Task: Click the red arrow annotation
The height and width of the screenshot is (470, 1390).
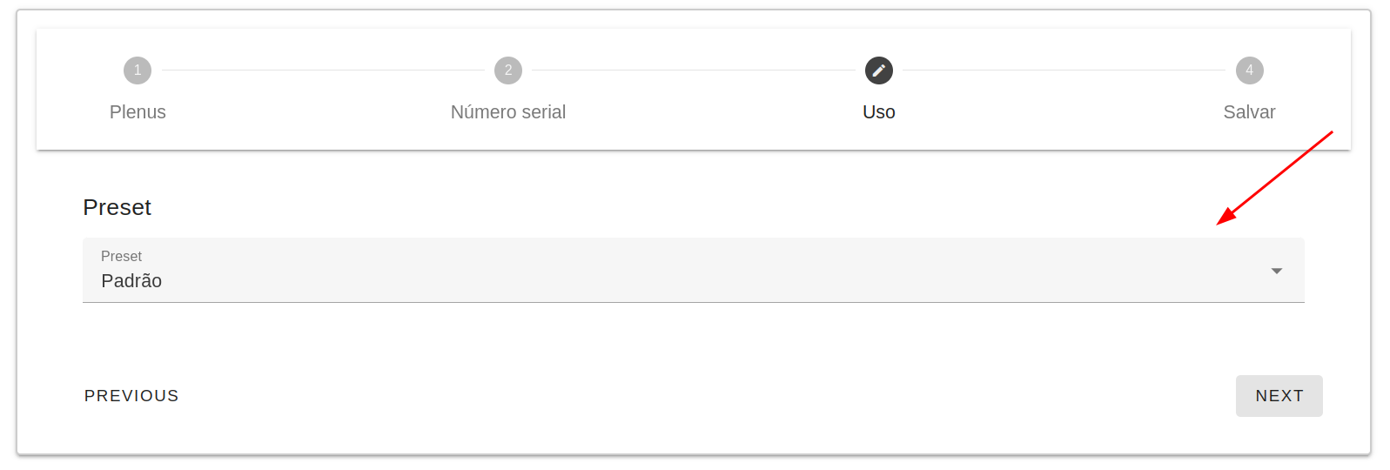Action: click(1274, 178)
